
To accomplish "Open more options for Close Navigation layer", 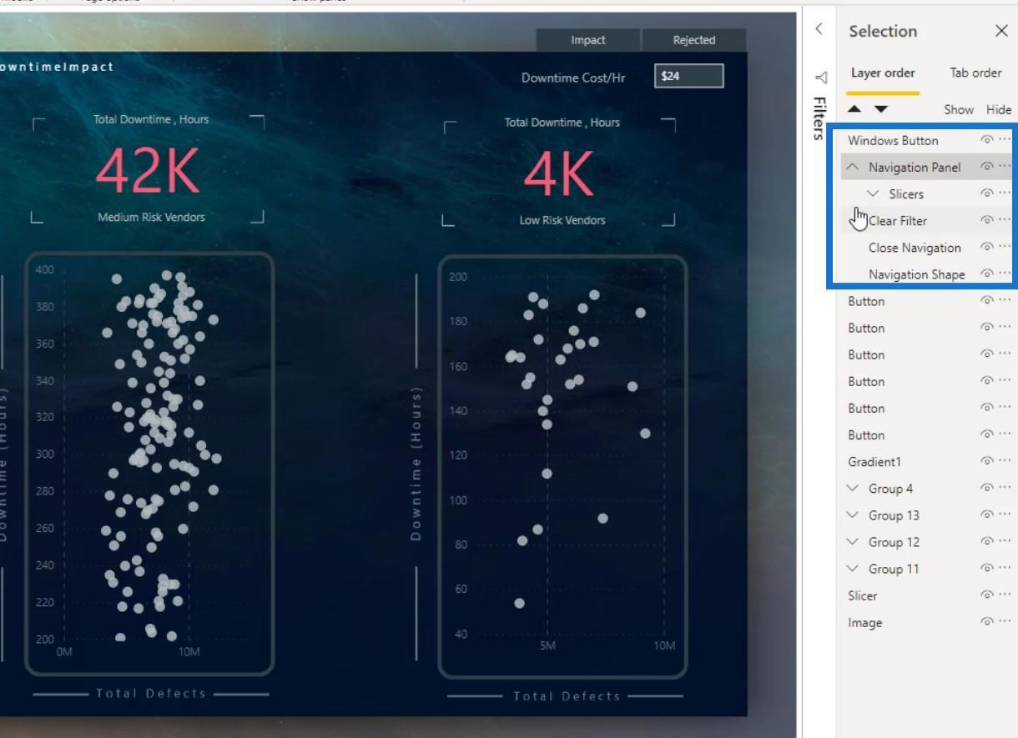I will (1005, 247).
